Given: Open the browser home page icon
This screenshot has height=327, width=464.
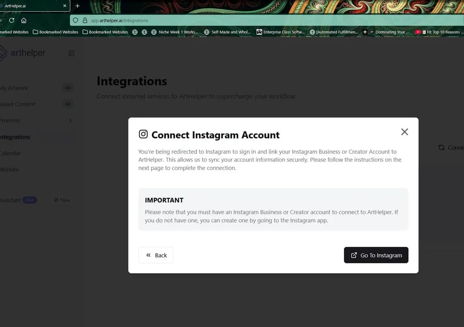Looking at the screenshot, I should [24, 20].
